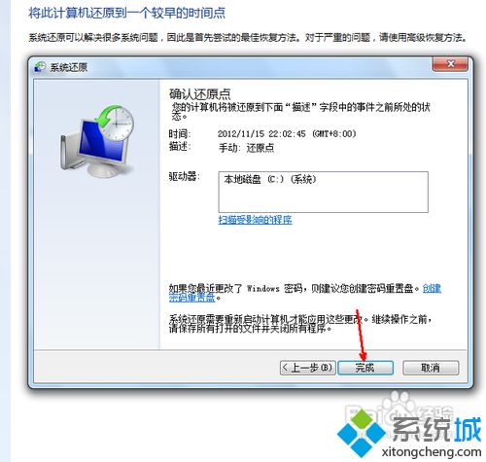
Task: Close the 系统还原 dialog window
Action: pos(450,64)
